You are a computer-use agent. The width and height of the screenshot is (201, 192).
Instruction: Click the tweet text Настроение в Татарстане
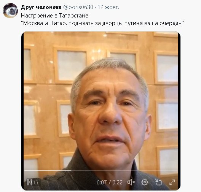pos(55,16)
